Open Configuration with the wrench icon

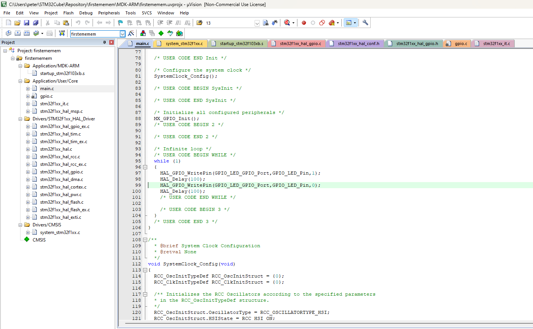click(365, 23)
